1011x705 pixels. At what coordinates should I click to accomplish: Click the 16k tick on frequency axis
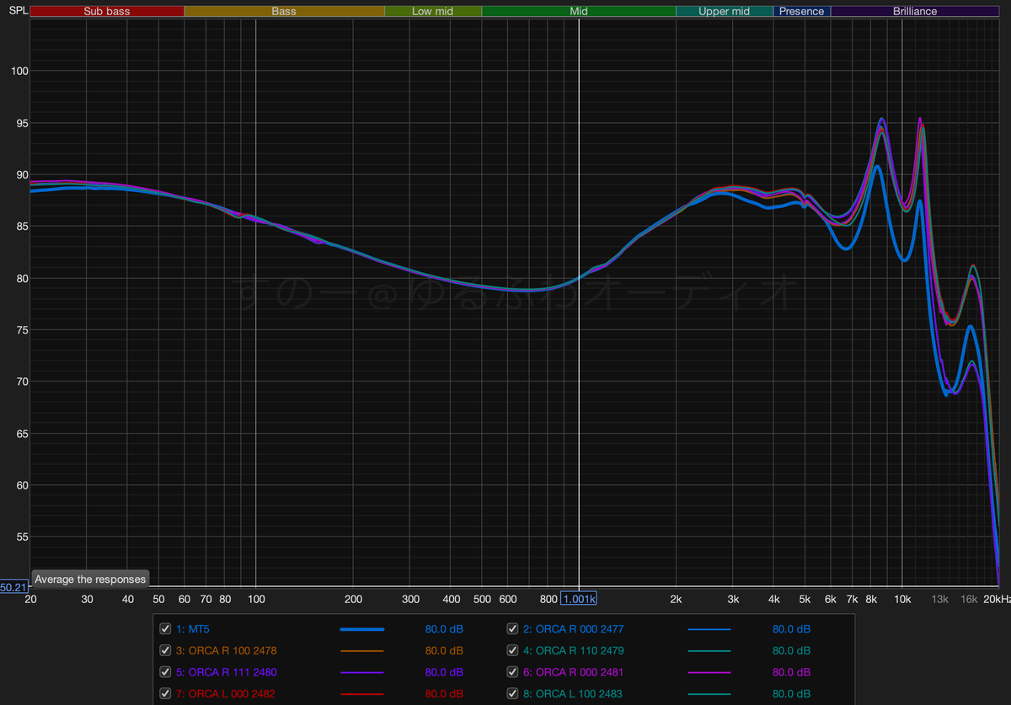969,599
